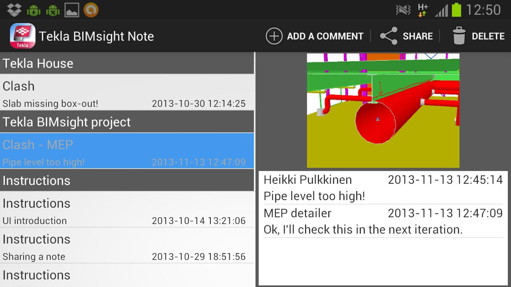Open the Sharing a note entry
511x287 pixels.
(127, 247)
